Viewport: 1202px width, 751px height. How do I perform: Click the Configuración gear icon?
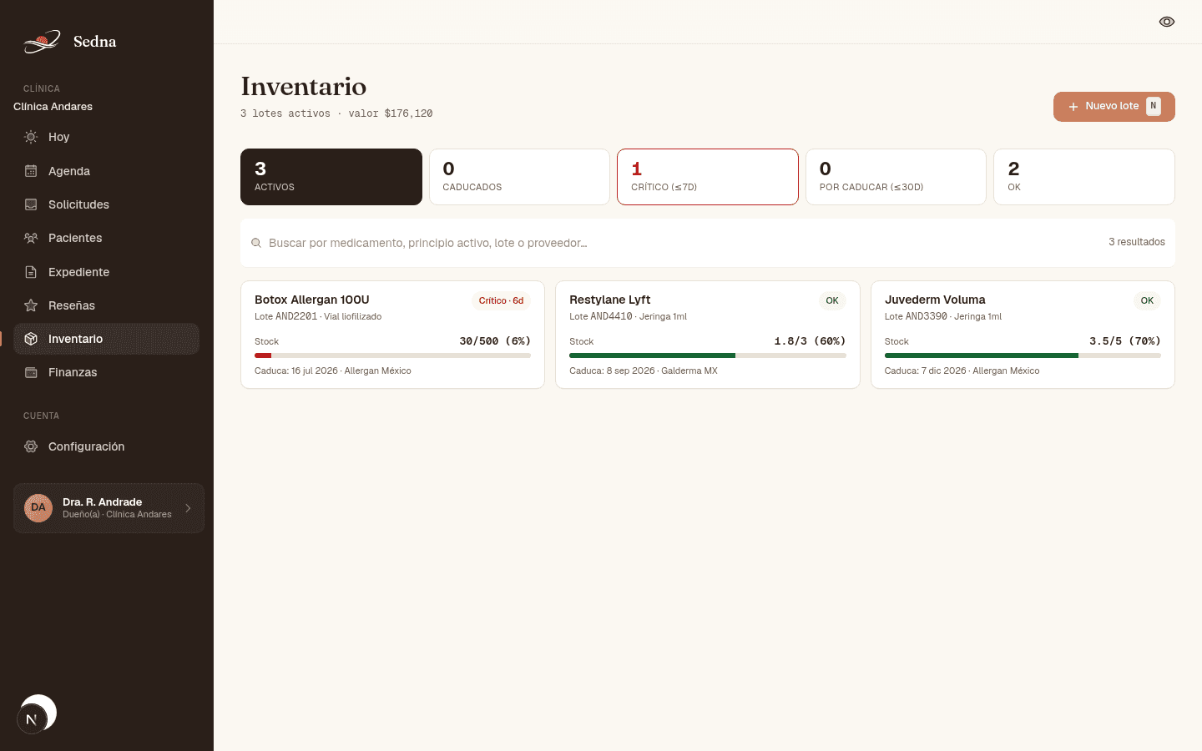point(31,446)
